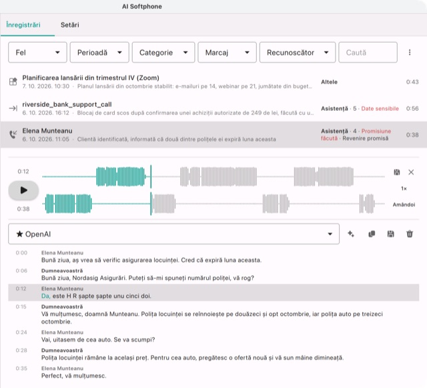Copy the transcript with the copy icon
Viewport: 427px width, 388px height.
372,234
